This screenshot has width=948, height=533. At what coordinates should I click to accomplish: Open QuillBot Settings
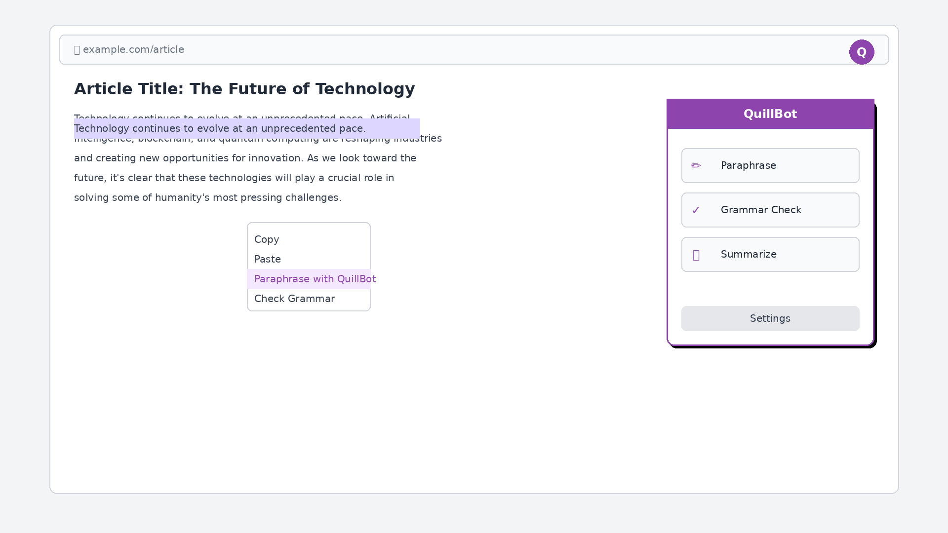pyautogui.click(x=770, y=318)
